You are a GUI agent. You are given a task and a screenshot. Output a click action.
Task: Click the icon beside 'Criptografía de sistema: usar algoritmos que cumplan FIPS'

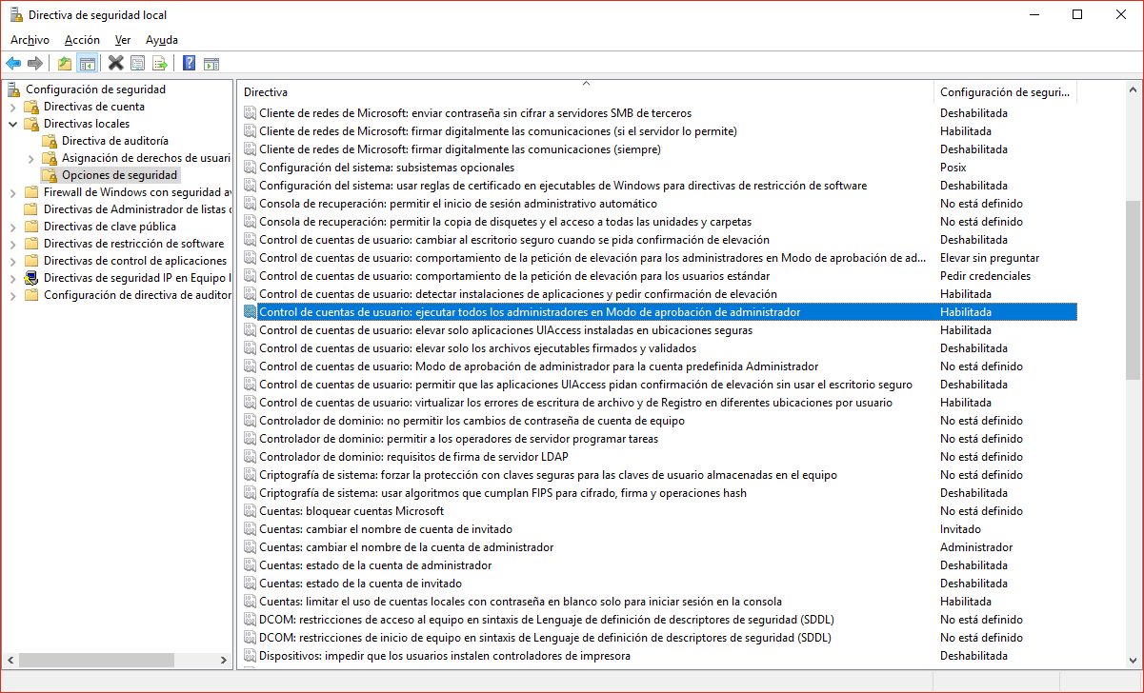point(250,493)
